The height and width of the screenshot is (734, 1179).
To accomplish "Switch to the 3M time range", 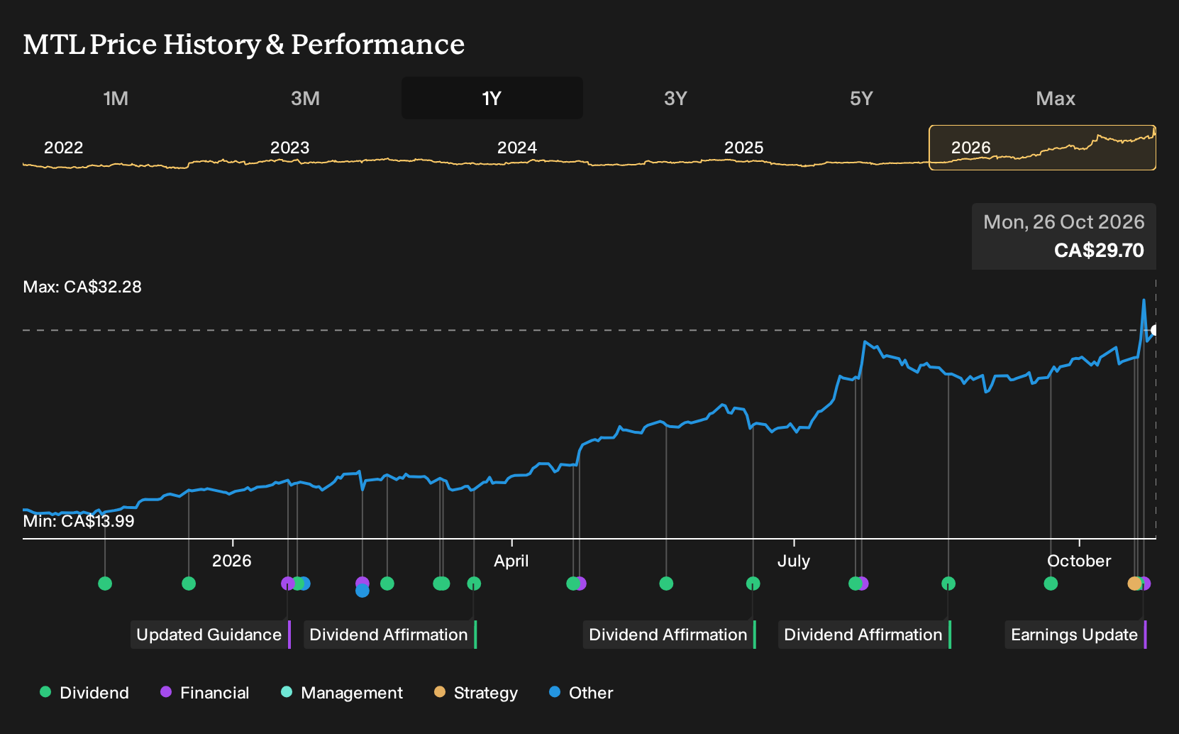I will point(305,98).
